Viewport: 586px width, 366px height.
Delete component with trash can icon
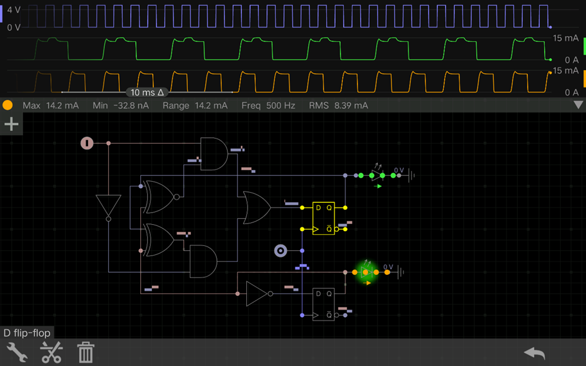[x=86, y=353]
